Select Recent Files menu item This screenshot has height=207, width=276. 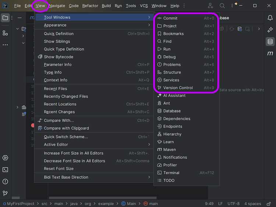click(94, 89)
